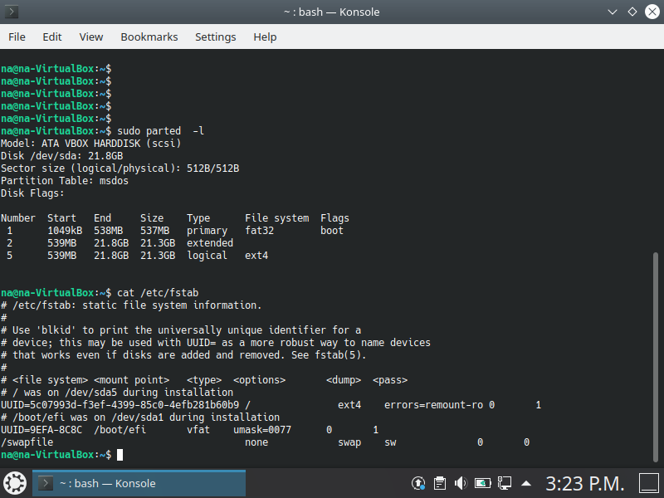Image resolution: width=664 pixels, height=498 pixels.
Task: Open the battery and power tray icon
Action: 482,483
